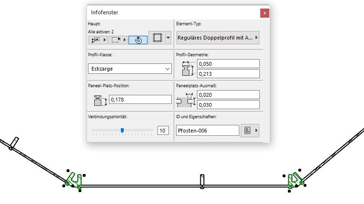The height and width of the screenshot is (204, 364).
Task: Click the Verbindungspriorität slider handle
Action: (x=122, y=130)
